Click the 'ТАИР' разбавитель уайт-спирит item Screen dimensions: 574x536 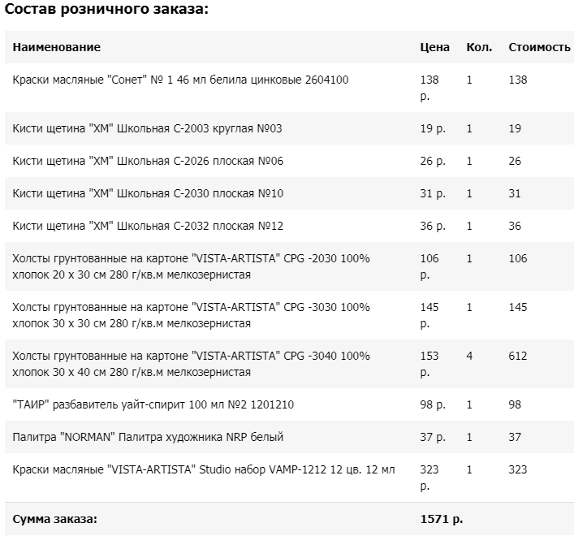(153, 404)
